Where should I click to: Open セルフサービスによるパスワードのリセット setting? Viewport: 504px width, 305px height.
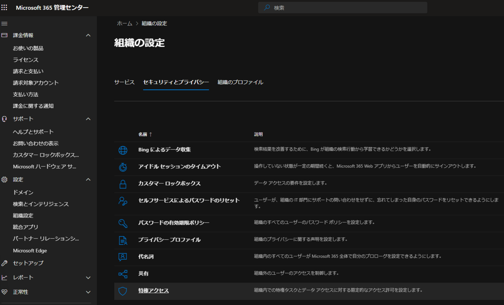189,200
